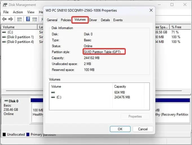
Task: Click the Forward arrow toolbar icon
Action: (11, 19)
